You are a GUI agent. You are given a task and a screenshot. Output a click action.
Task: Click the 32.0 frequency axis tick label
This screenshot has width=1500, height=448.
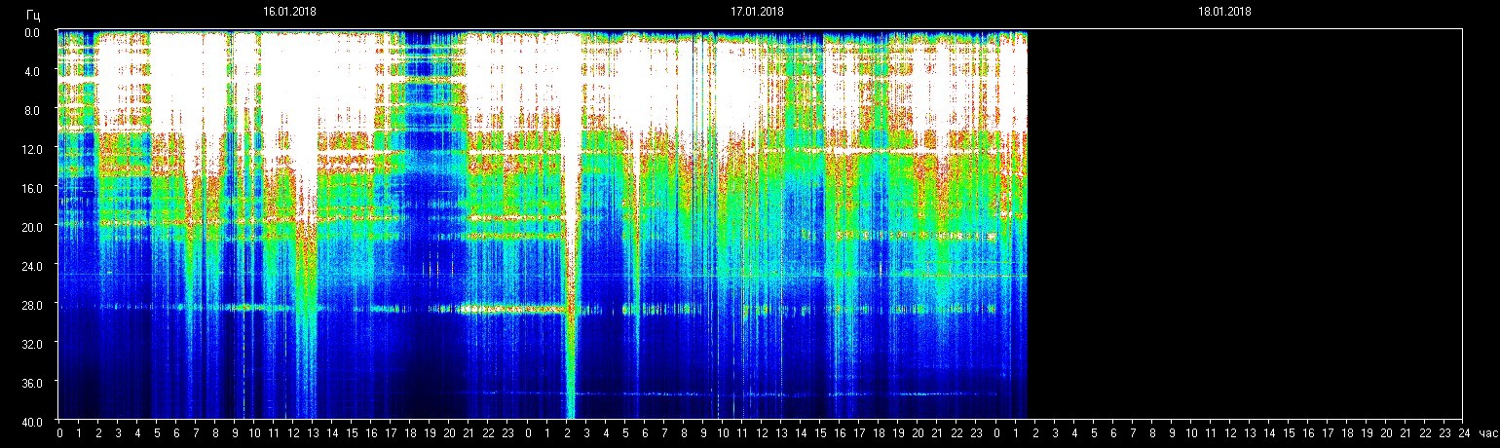(32, 344)
